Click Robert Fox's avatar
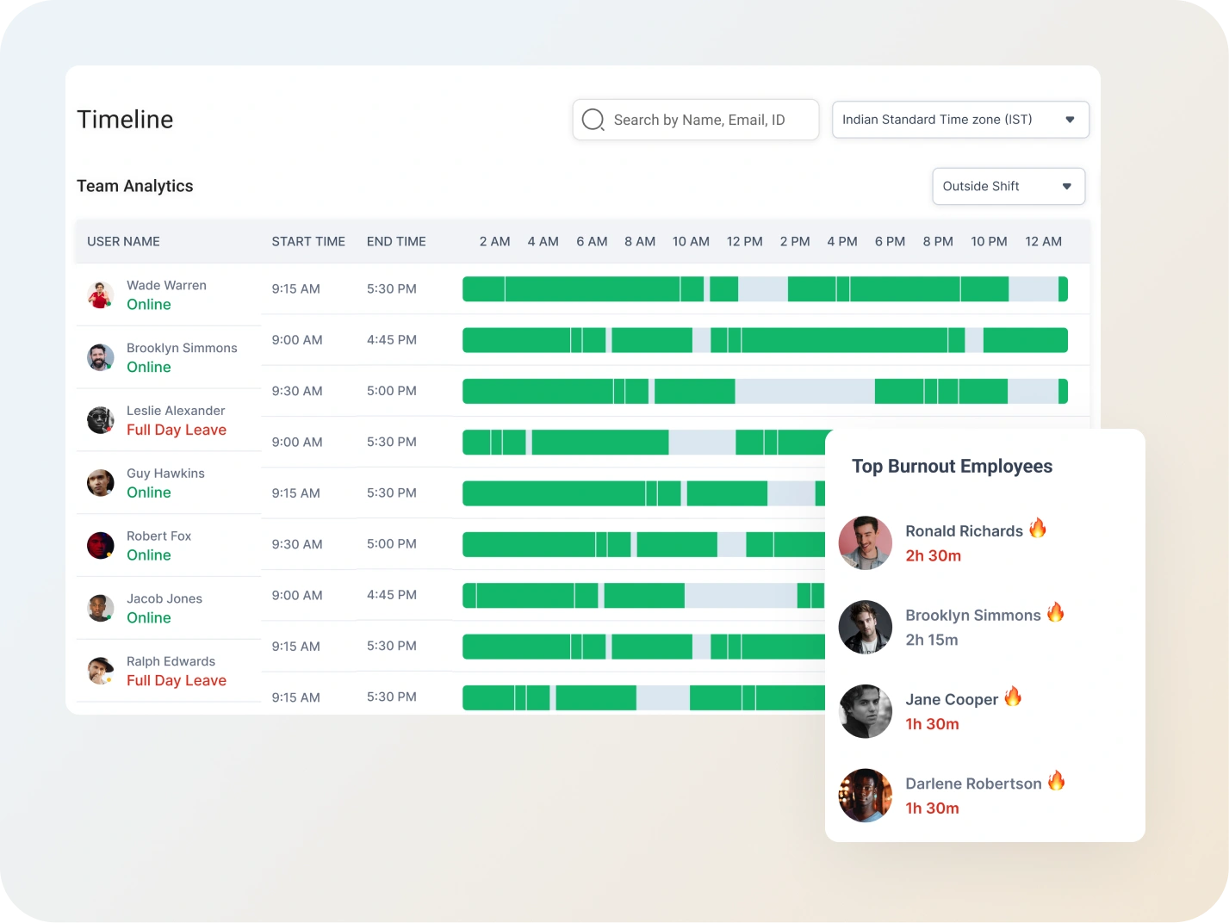 (101, 545)
